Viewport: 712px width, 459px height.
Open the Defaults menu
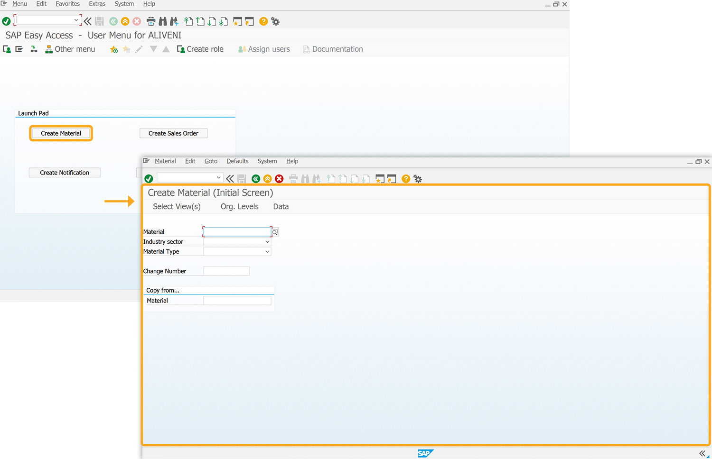click(238, 161)
